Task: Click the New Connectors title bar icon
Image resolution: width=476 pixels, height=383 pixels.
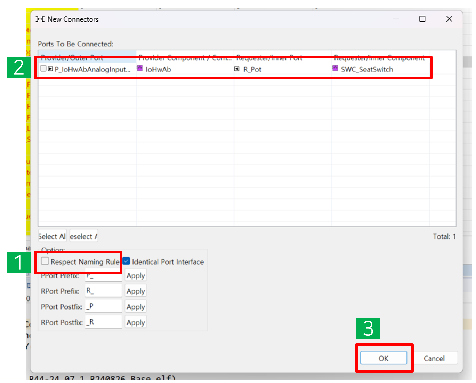Action: 40,19
